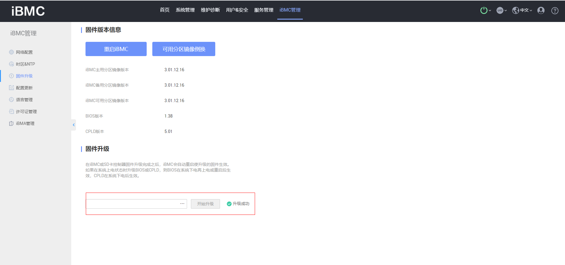
Task: Collapse the sidebar with the arrow handle
Action: 74,125
